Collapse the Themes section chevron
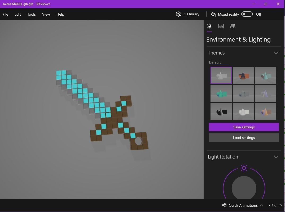This screenshot has width=285, height=212. pos(276,53)
